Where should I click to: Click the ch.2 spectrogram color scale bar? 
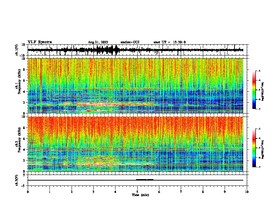click(x=254, y=148)
